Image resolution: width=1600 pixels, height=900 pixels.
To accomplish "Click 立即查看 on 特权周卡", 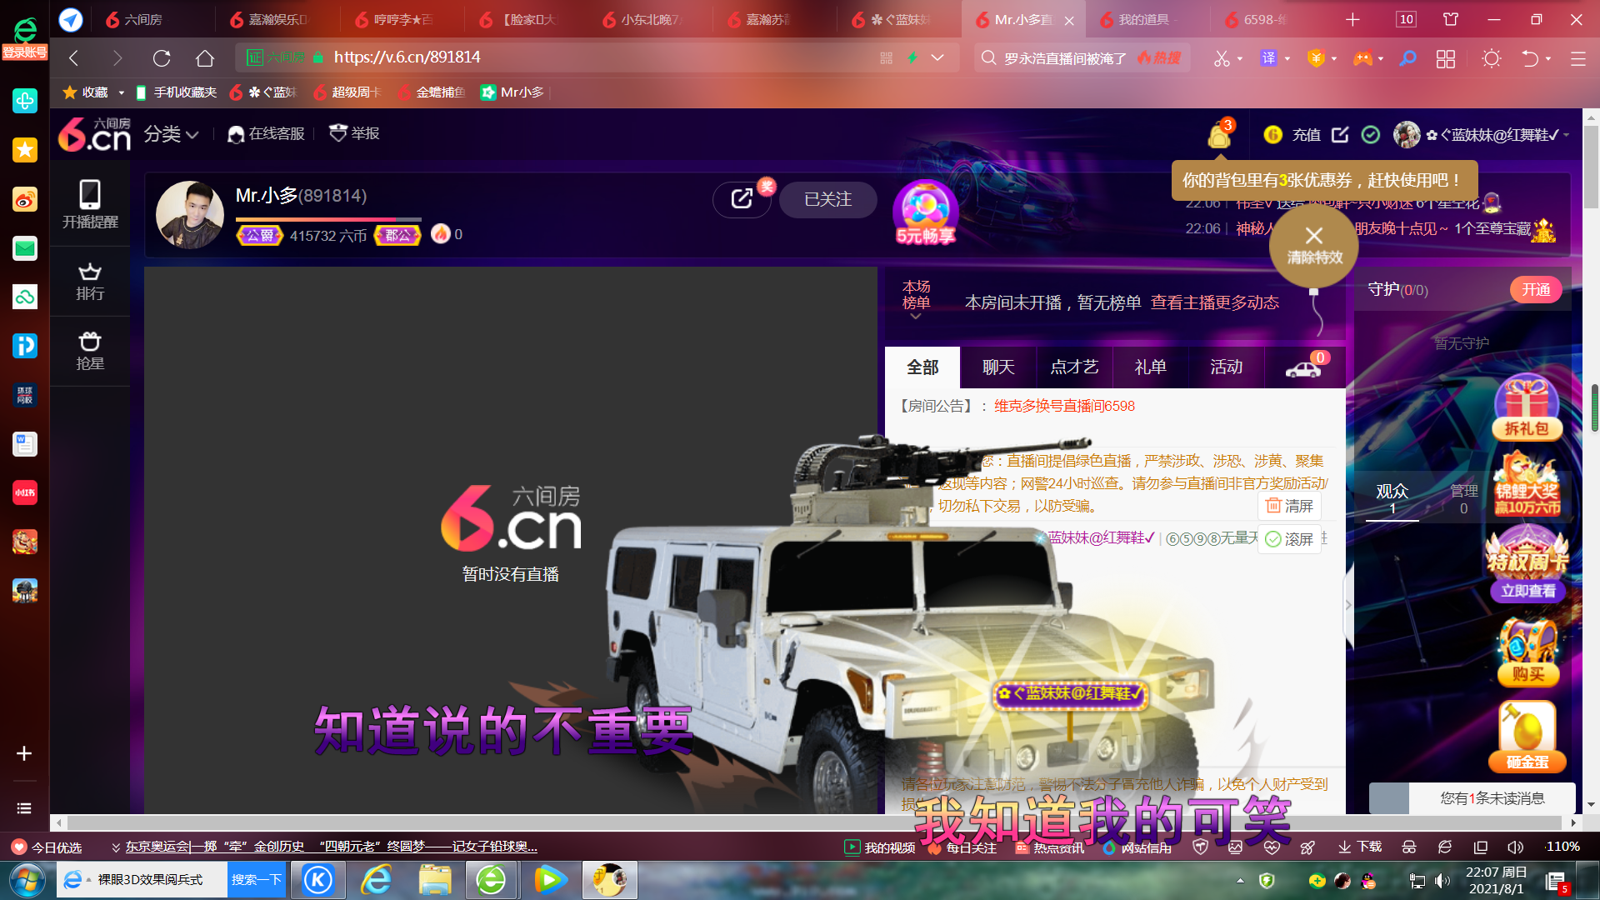I will [x=1527, y=591].
